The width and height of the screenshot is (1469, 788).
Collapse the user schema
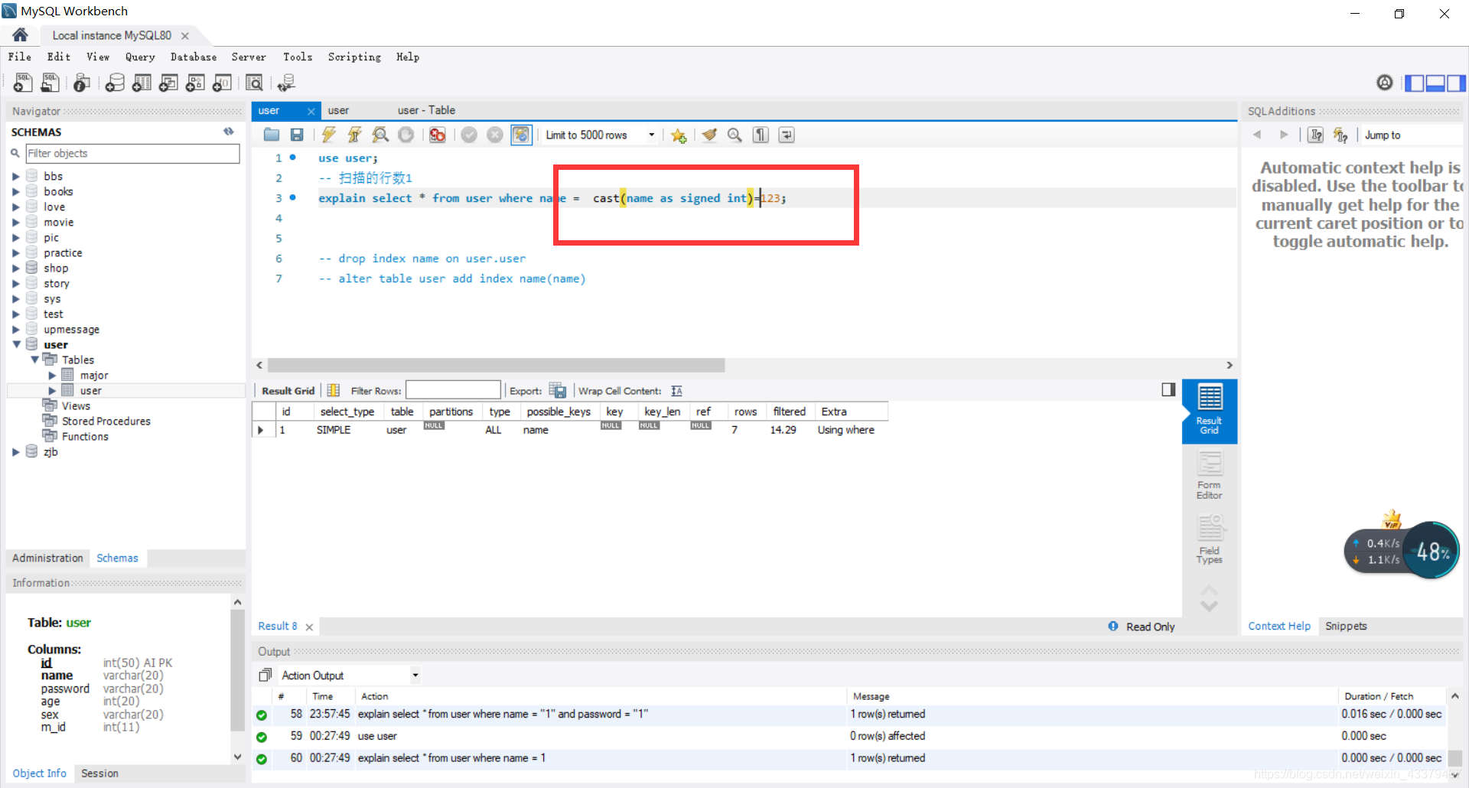[16, 344]
